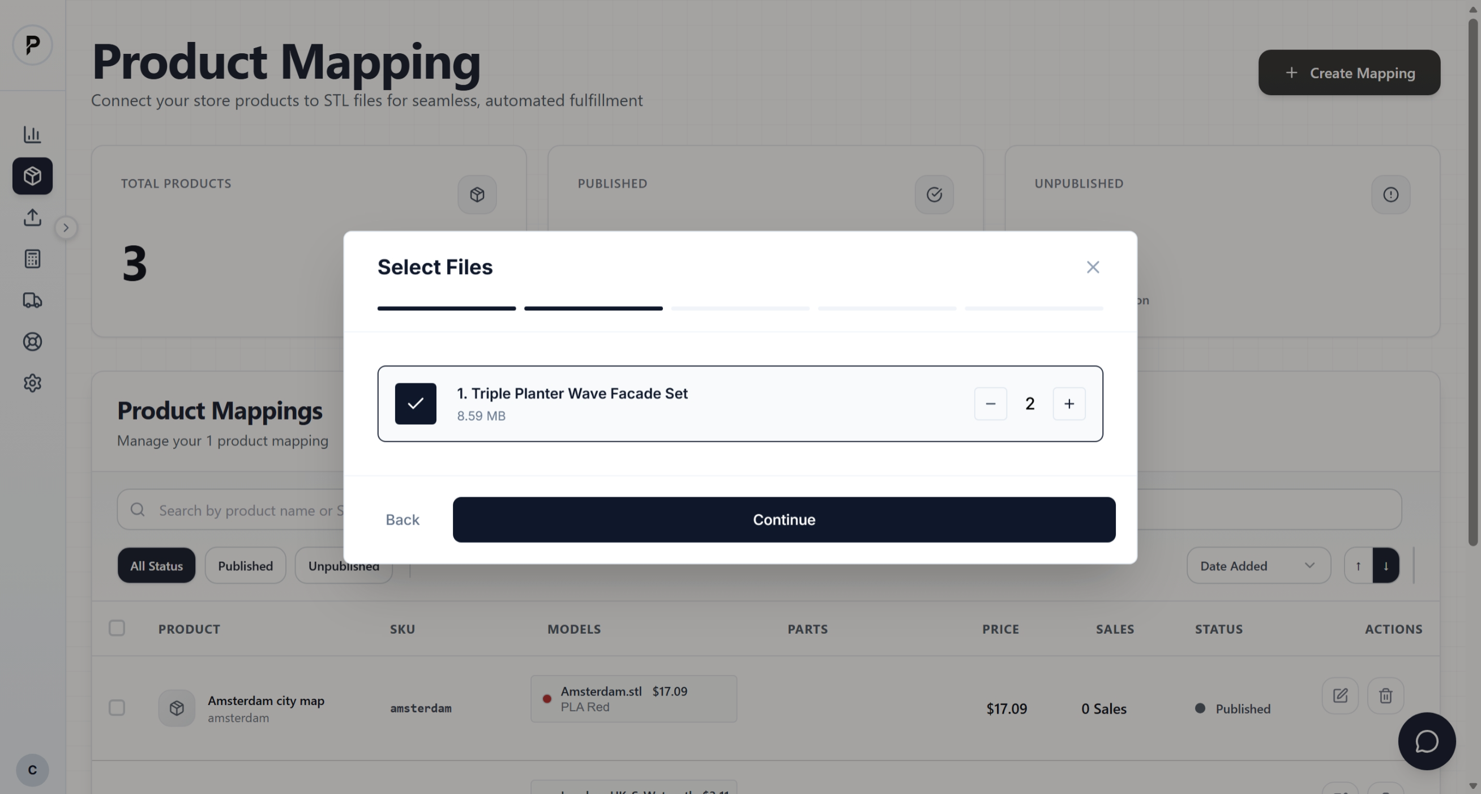Click Continue in Select Files dialog
The height and width of the screenshot is (794, 1481).
click(x=784, y=520)
